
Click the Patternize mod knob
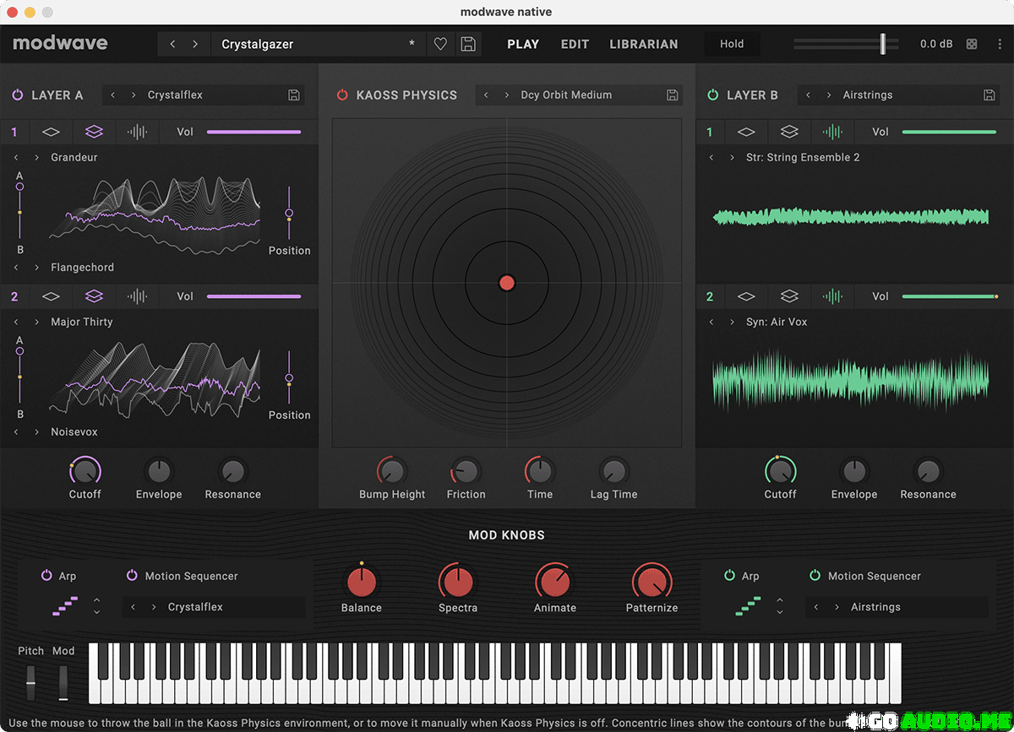pyautogui.click(x=651, y=581)
